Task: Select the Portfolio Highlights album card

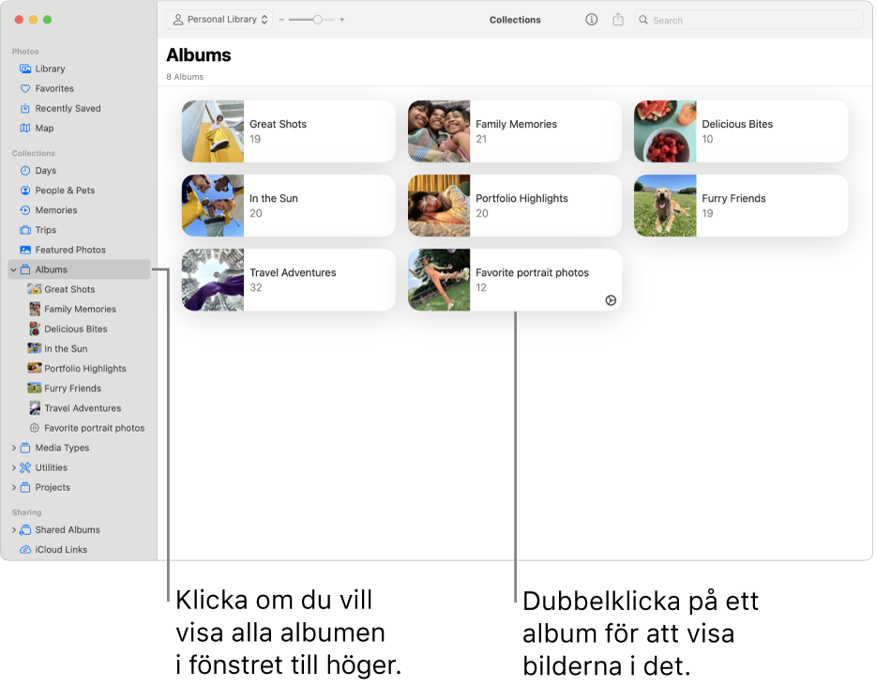Action: (515, 206)
